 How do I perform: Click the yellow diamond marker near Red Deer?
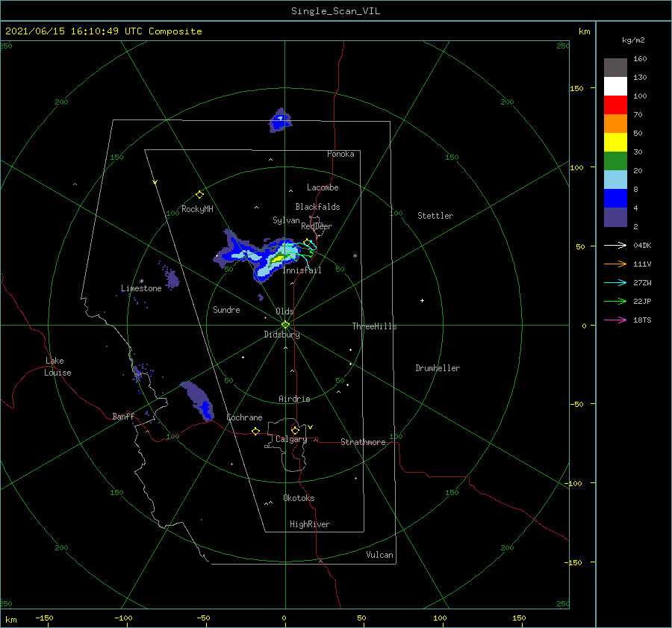[x=308, y=243]
